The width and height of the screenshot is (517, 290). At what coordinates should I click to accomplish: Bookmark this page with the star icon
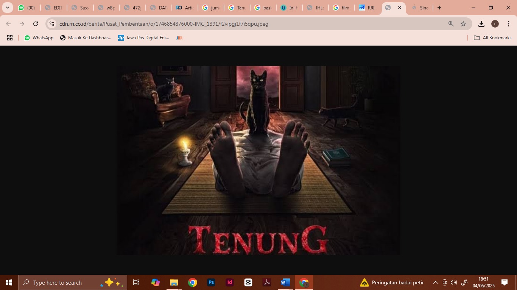(x=463, y=23)
